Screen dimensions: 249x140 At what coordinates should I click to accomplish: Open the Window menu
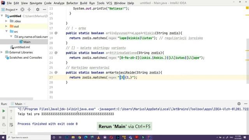[x=119, y=3]
